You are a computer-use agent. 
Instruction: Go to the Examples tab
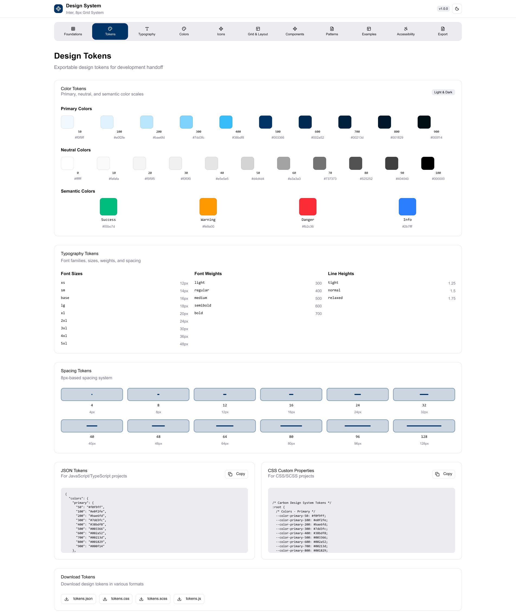tap(369, 31)
